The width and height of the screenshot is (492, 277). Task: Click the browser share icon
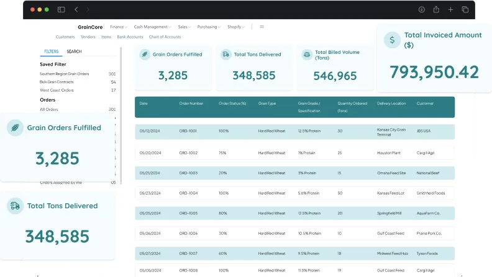(436, 9)
